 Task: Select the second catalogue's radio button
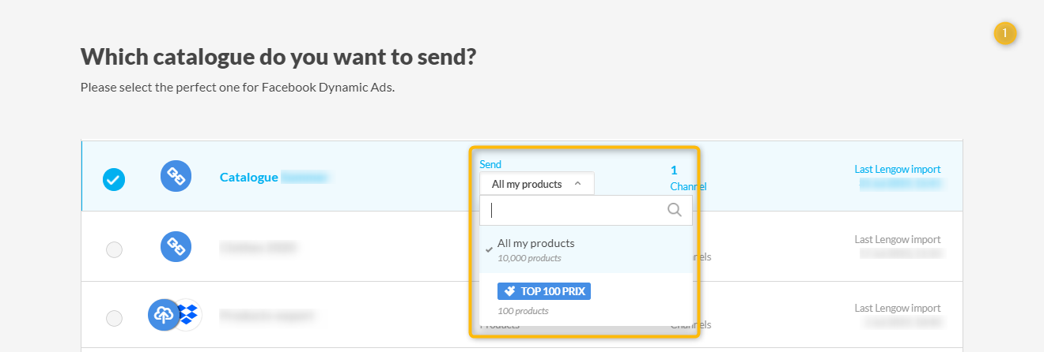114,249
